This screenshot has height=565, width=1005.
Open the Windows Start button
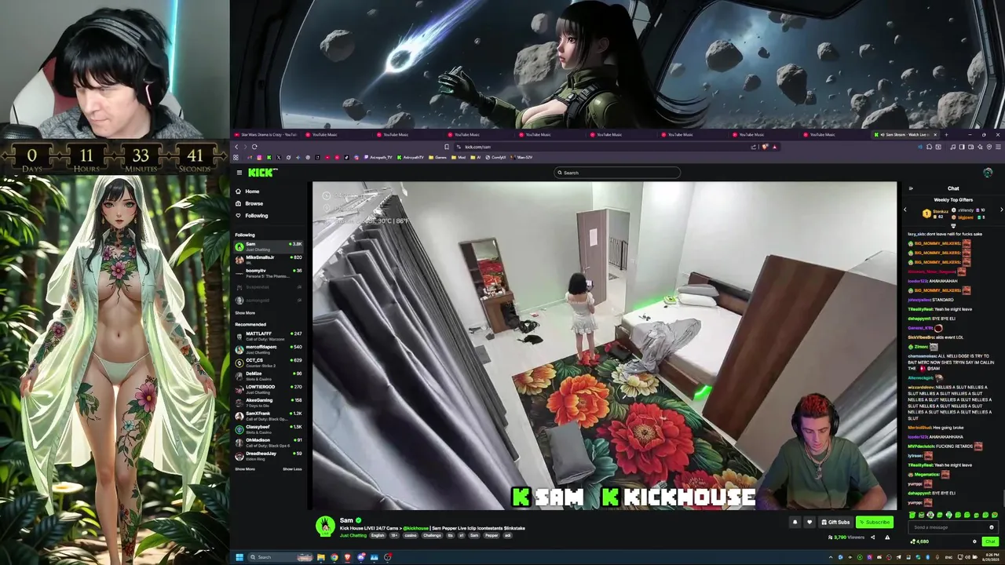(239, 557)
